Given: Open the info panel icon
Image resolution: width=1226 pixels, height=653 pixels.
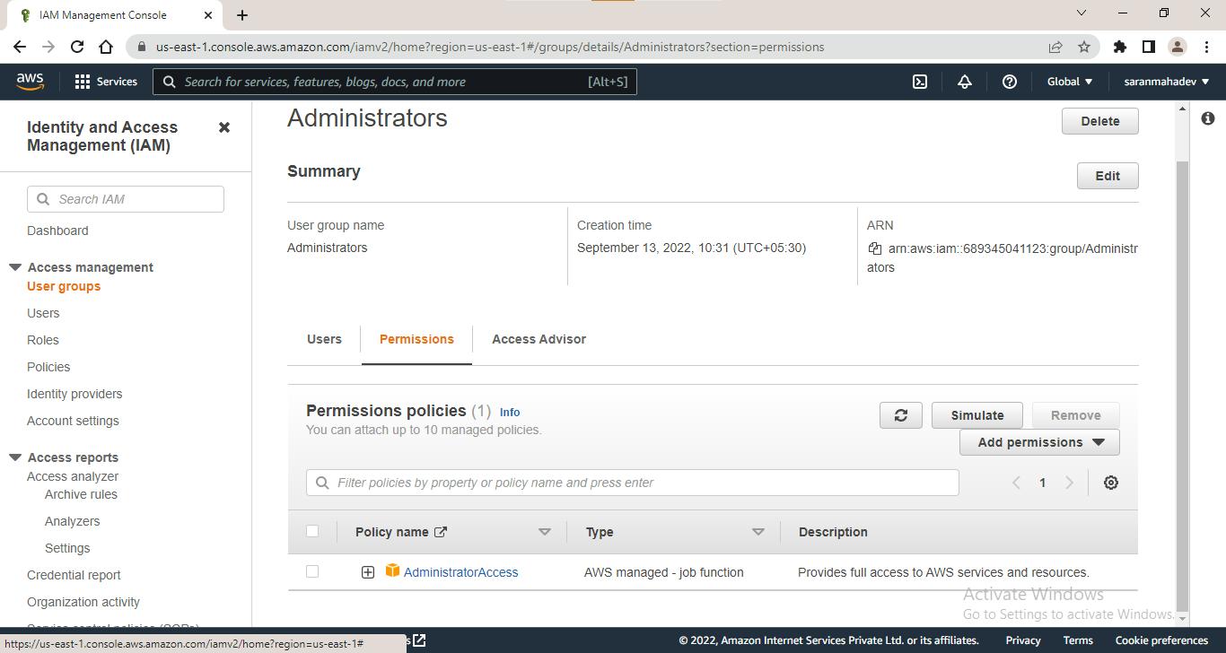Looking at the screenshot, I should (x=1208, y=118).
